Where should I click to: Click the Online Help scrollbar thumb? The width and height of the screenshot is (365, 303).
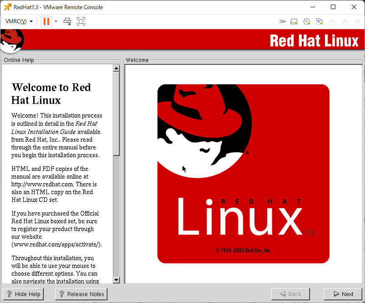click(117, 113)
